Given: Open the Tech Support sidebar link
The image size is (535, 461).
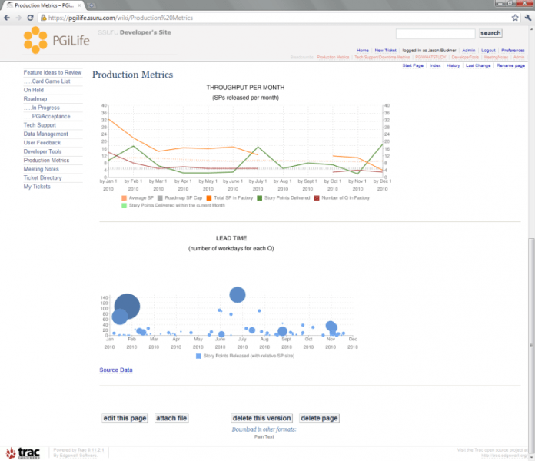Looking at the screenshot, I should [39, 125].
